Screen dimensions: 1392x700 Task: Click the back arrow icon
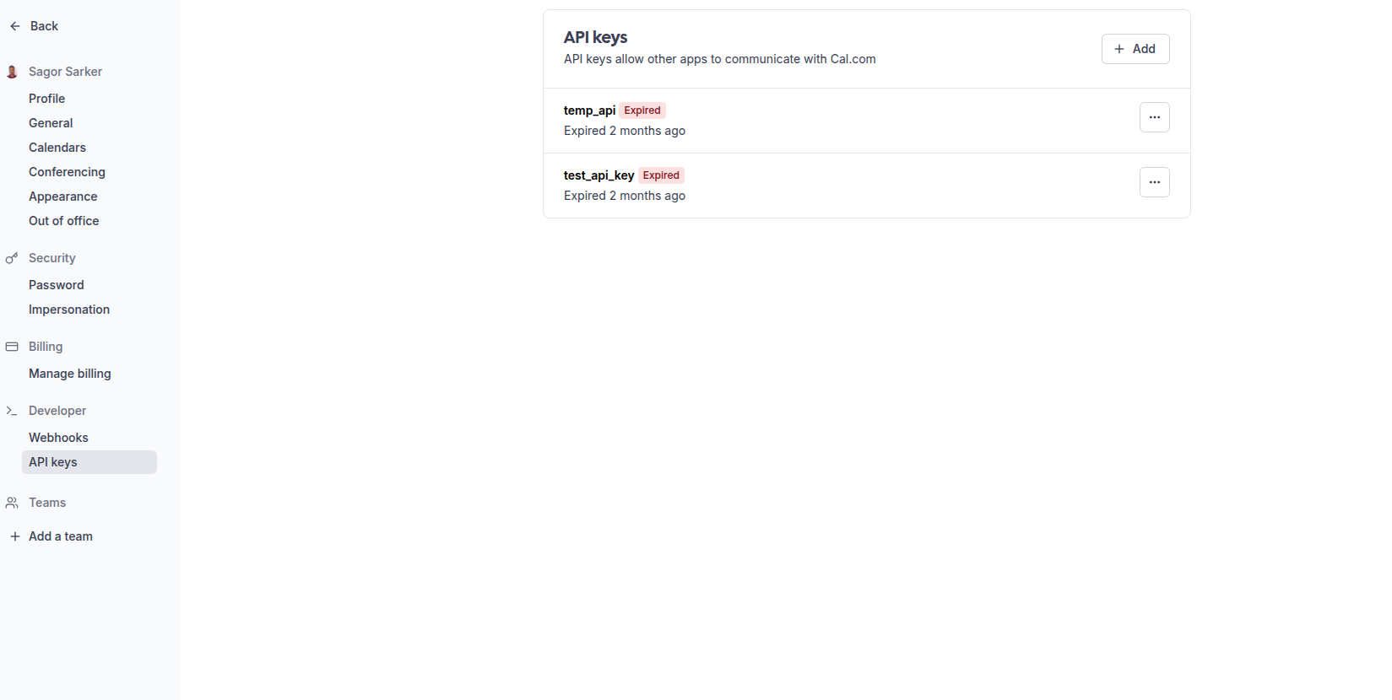point(14,26)
